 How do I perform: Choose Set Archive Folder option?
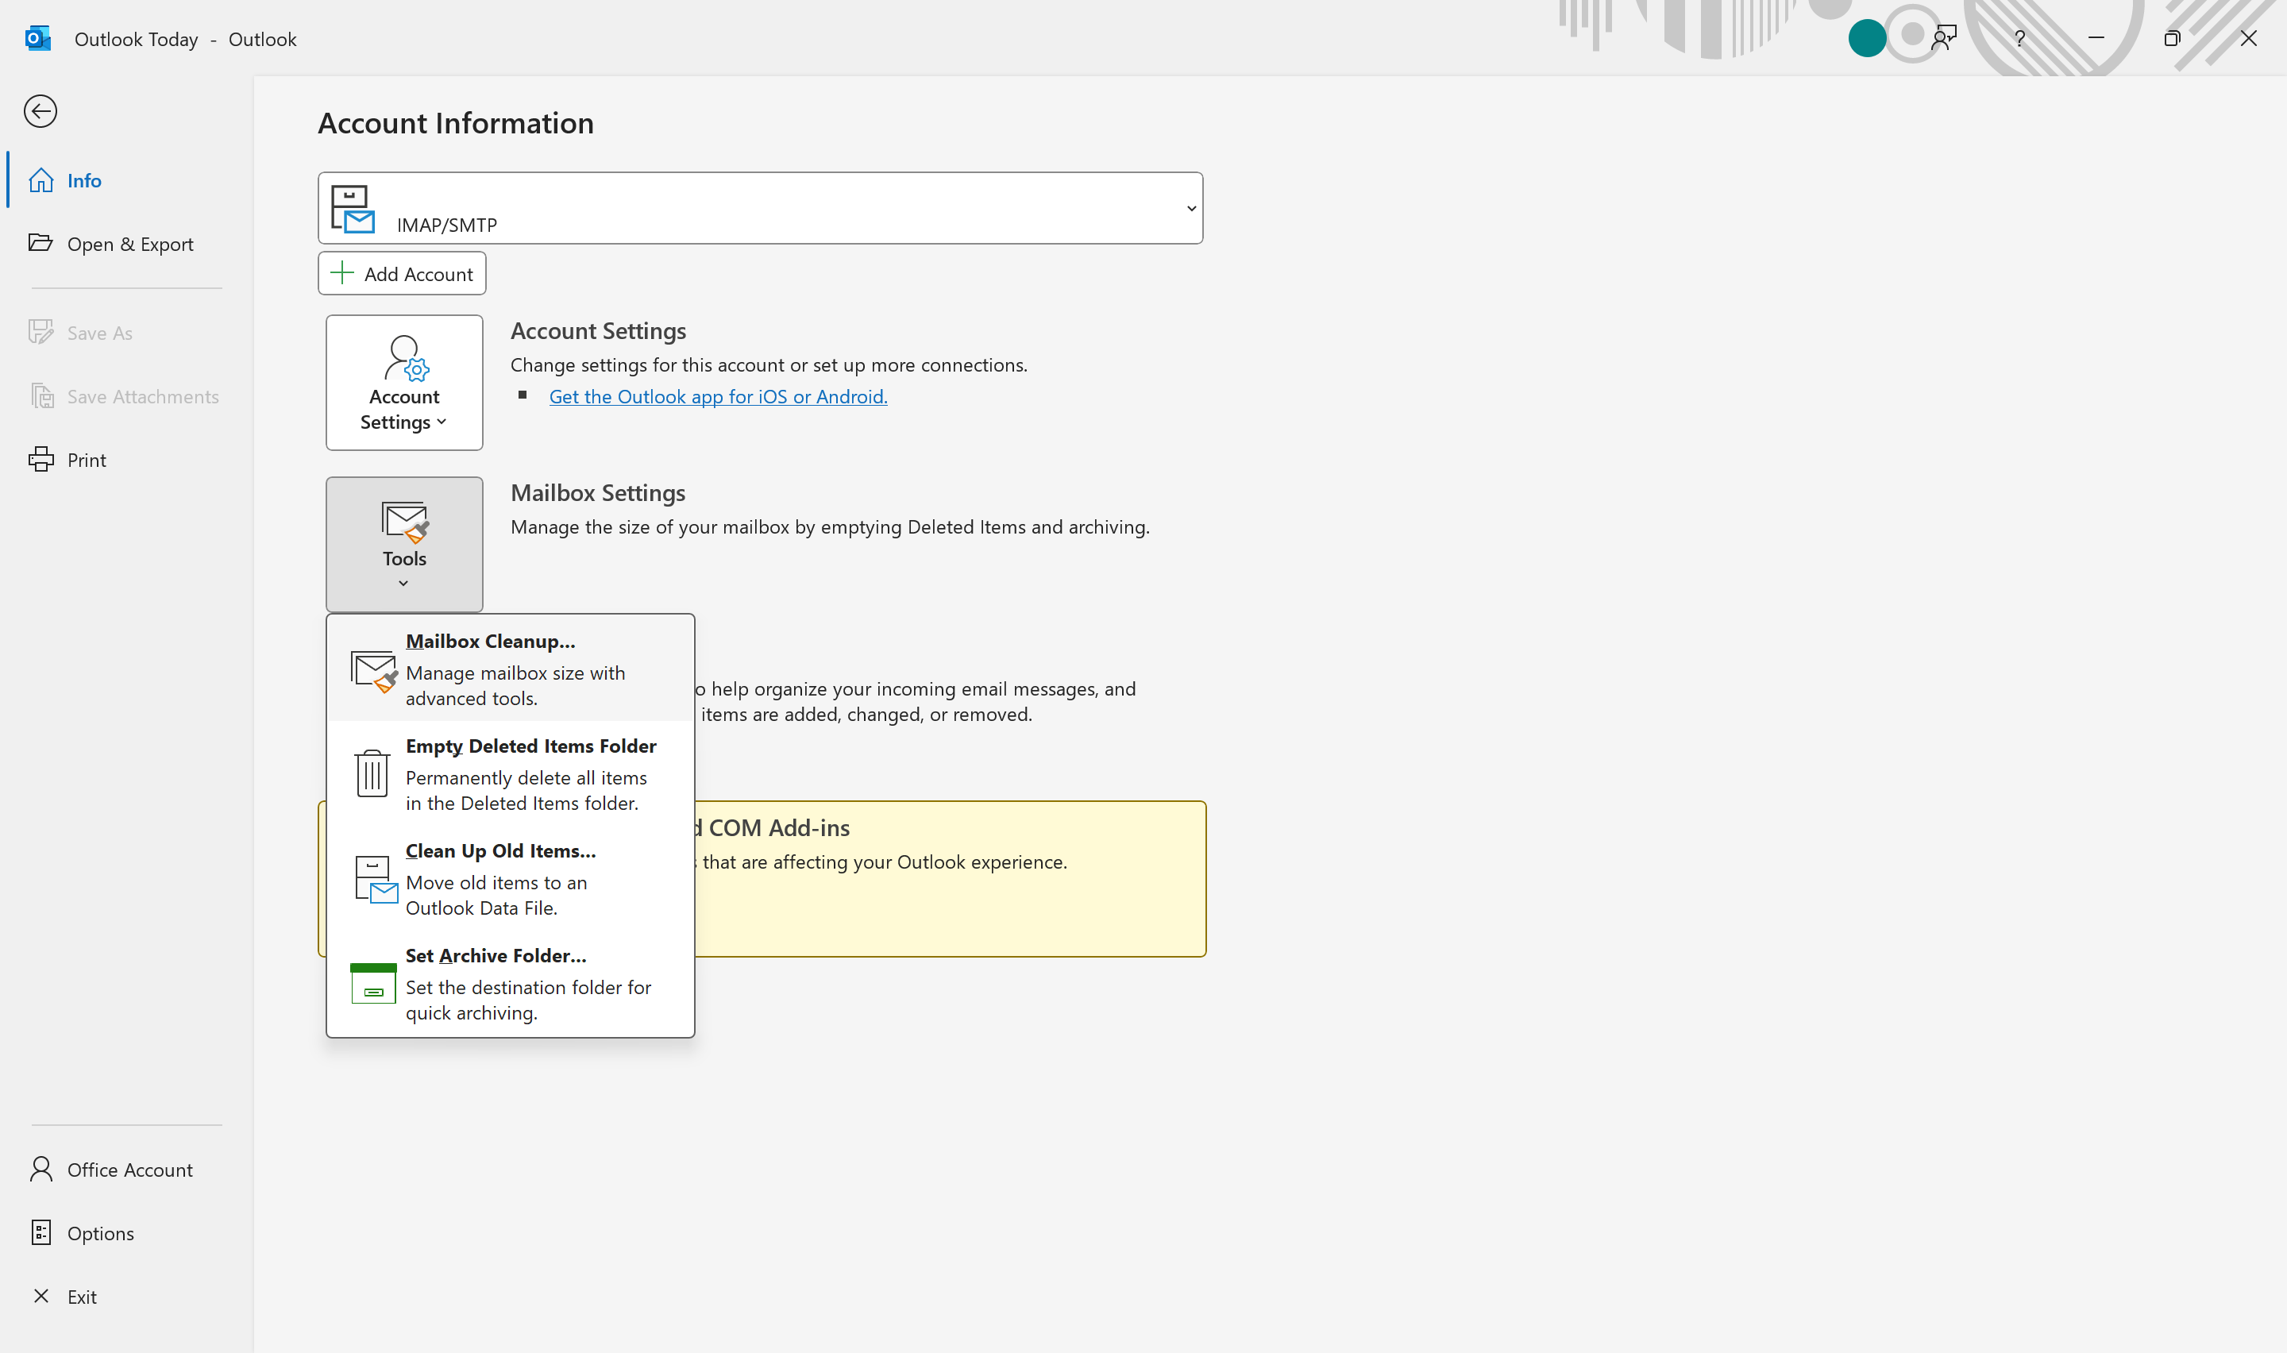coord(511,984)
